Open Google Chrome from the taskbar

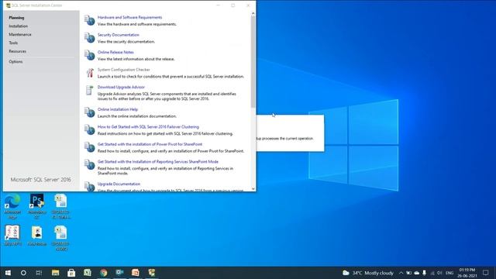[x=103, y=273]
